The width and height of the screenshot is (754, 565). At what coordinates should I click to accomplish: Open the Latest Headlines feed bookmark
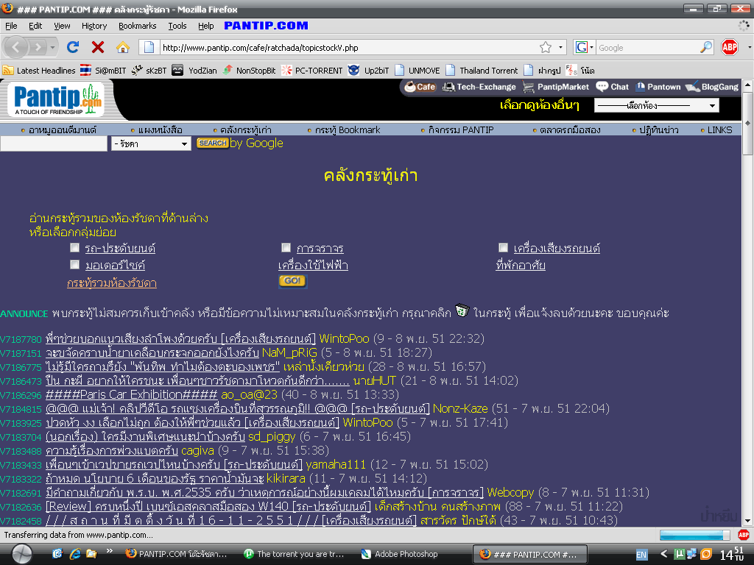[39, 71]
